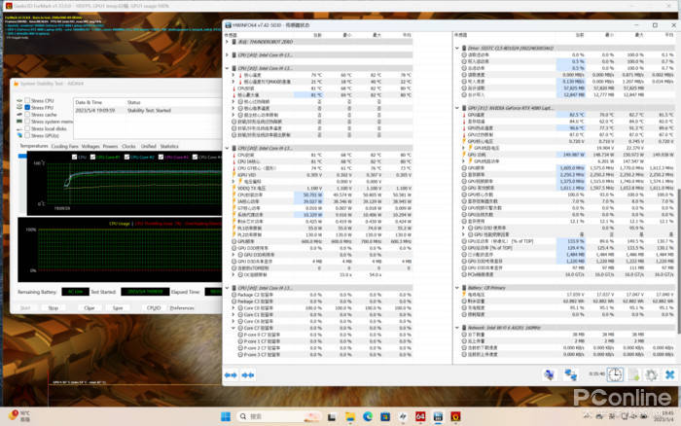Viewport: 681px width, 426px height.
Task: Click the blue X close-sensors icon
Action: [x=668, y=374]
